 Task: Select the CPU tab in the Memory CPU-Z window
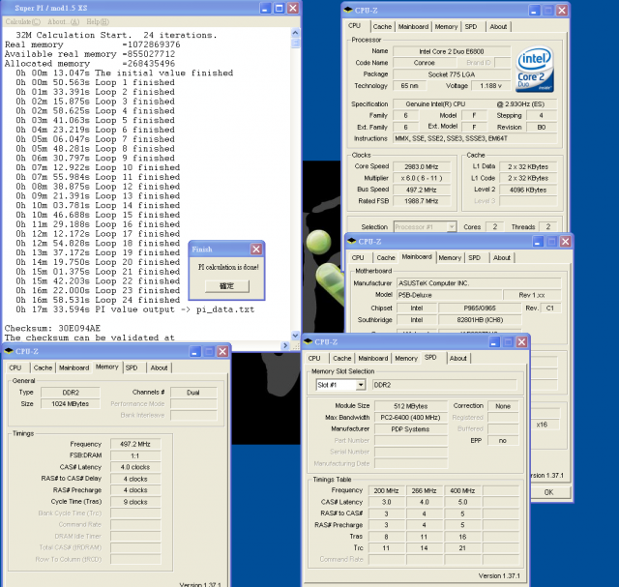click(x=15, y=367)
